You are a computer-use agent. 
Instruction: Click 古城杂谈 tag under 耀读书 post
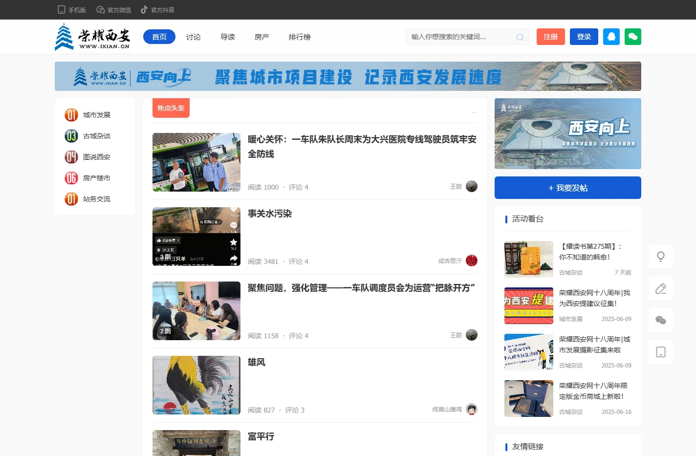pyautogui.click(x=571, y=273)
